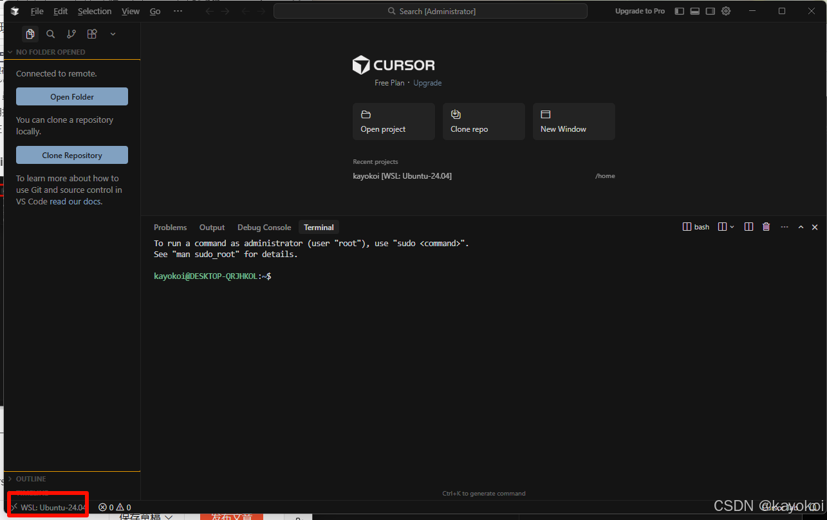Switch to the Output tab
Viewport: 827px width, 520px height.
click(x=212, y=228)
